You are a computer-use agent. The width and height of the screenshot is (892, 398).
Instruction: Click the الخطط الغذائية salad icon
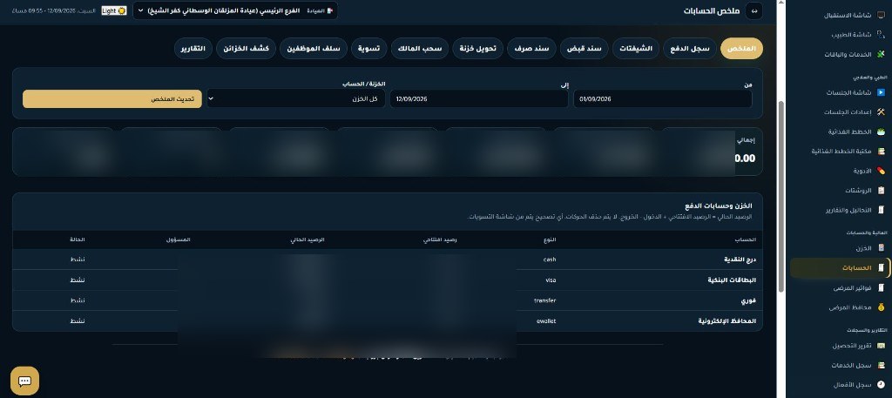(x=881, y=132)
